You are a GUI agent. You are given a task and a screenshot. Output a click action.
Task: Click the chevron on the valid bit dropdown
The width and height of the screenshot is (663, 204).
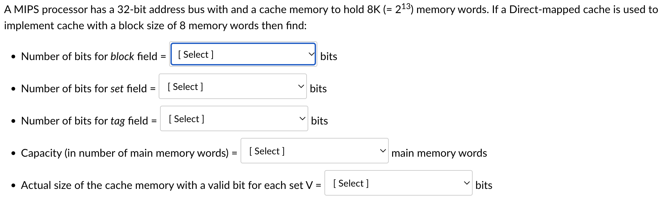pos(467,183)
